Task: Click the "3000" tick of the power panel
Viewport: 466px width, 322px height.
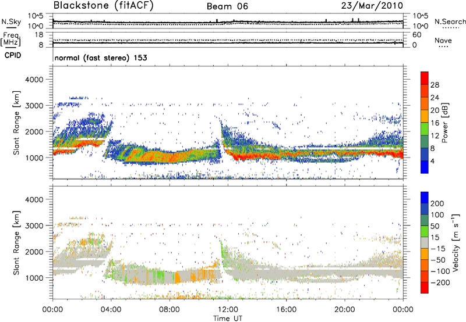Action: point(34,106)
